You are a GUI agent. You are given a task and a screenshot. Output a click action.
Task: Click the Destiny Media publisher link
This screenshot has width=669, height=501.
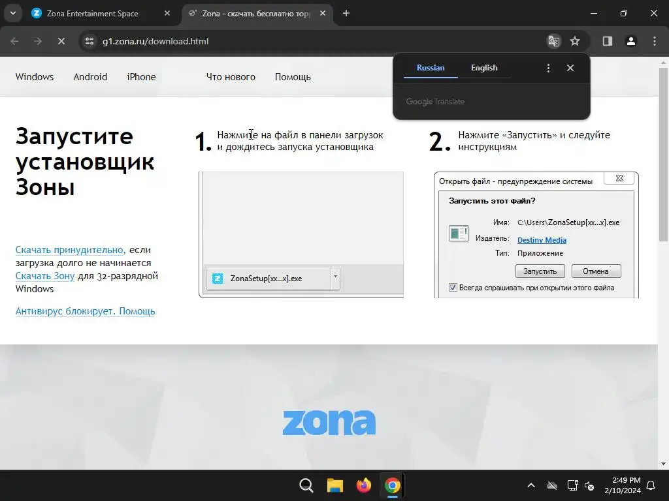pos(542,240)
